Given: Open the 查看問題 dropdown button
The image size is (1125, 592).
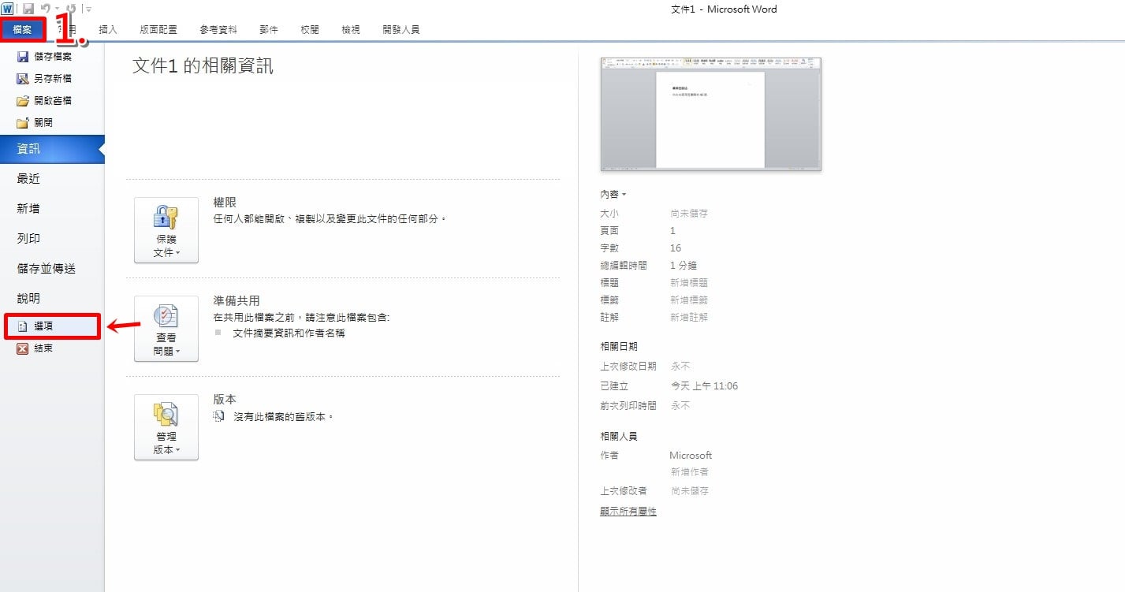Looking at the screenshot, I should [166, 329].
